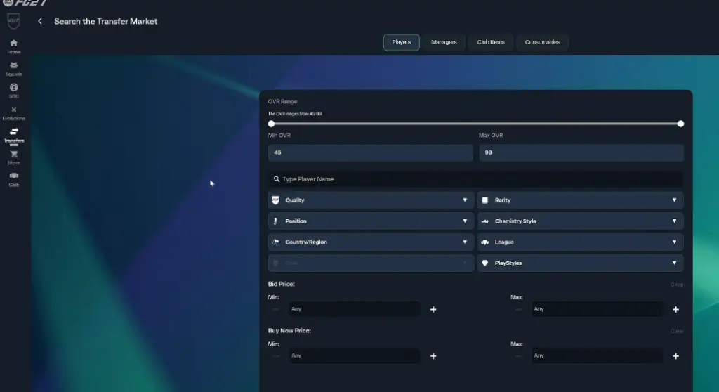The height and width of the screenshot is (392, 719).
Task: Open the Store cart icon
Action: [14, 154]
